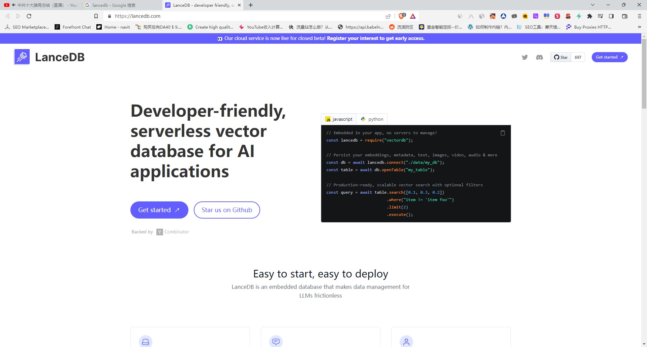
Task: Click the cloud service beta announcement banner
Action: point(320,38)
